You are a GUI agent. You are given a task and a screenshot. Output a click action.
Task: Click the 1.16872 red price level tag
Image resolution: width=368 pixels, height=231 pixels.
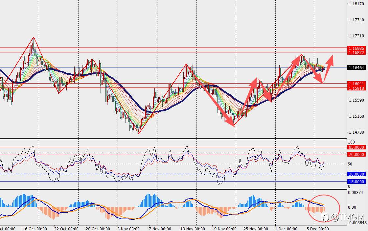[356, 53]
